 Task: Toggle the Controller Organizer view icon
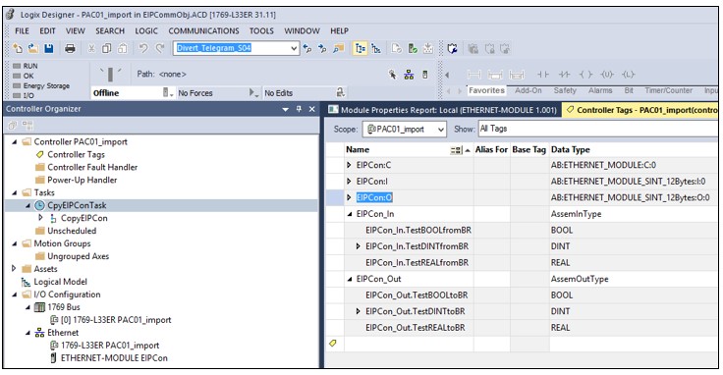361,48
